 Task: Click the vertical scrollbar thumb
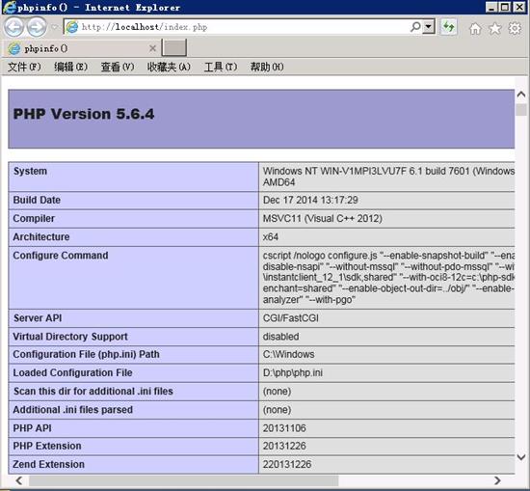pyautogui.click(x=521, y=110)
